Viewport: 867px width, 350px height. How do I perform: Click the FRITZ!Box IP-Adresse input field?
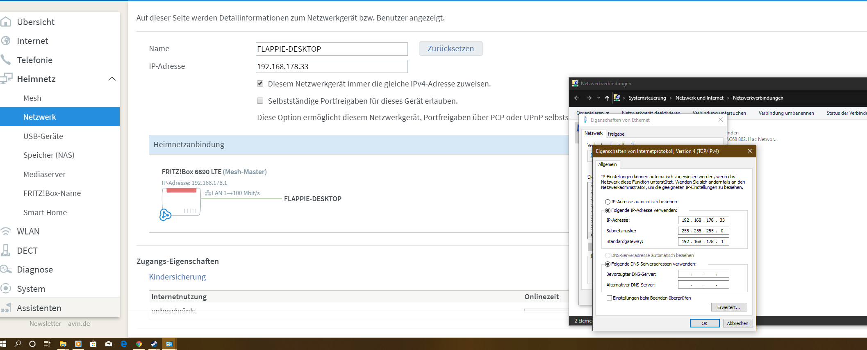[x=332, y=66]
